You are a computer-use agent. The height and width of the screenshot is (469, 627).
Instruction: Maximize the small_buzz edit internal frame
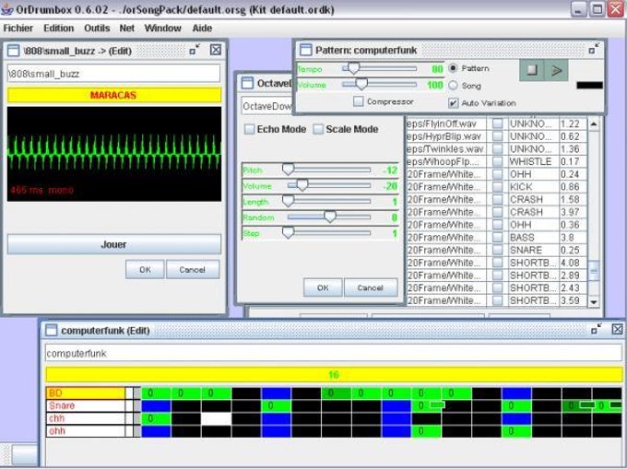195,50
